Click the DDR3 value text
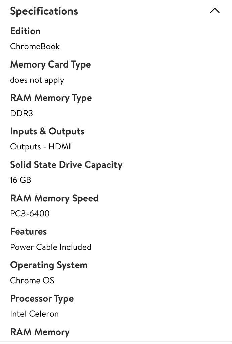Screen dimensions: 232x344 click(x=21, y=114)
